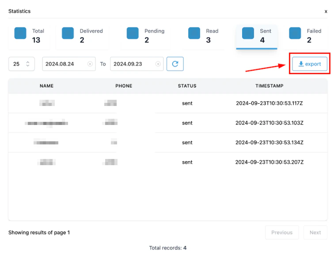Click the start date field 2024.08.24
Image resolution: width=334 pixels, height=257 pixels.
pyautogui.click(x=69, y=64)
